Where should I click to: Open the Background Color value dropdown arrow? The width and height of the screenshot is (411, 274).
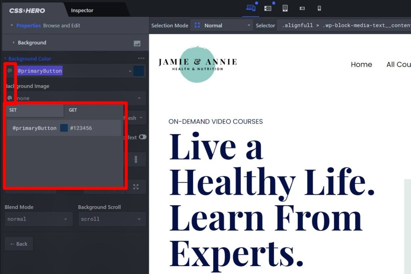coord(130,71)
